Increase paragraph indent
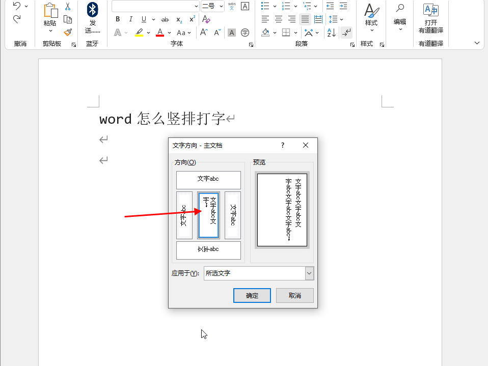The image size is (488, 366). 343,6
